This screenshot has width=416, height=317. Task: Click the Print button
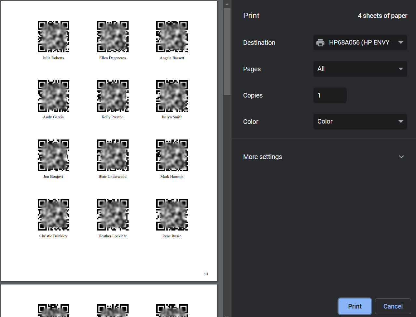[x=355, y=306]
